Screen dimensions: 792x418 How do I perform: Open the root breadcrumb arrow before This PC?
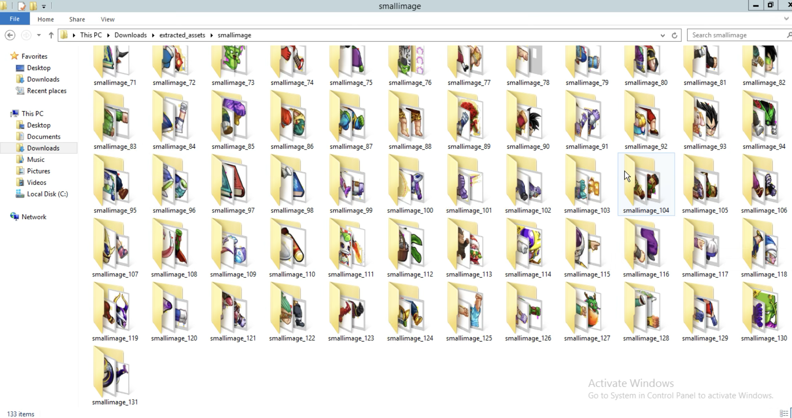tap(74, 35)
